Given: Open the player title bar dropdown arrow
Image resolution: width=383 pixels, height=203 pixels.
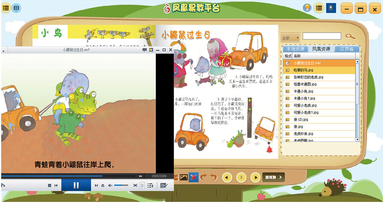Looking at the screenshot, I should point(3,51).
